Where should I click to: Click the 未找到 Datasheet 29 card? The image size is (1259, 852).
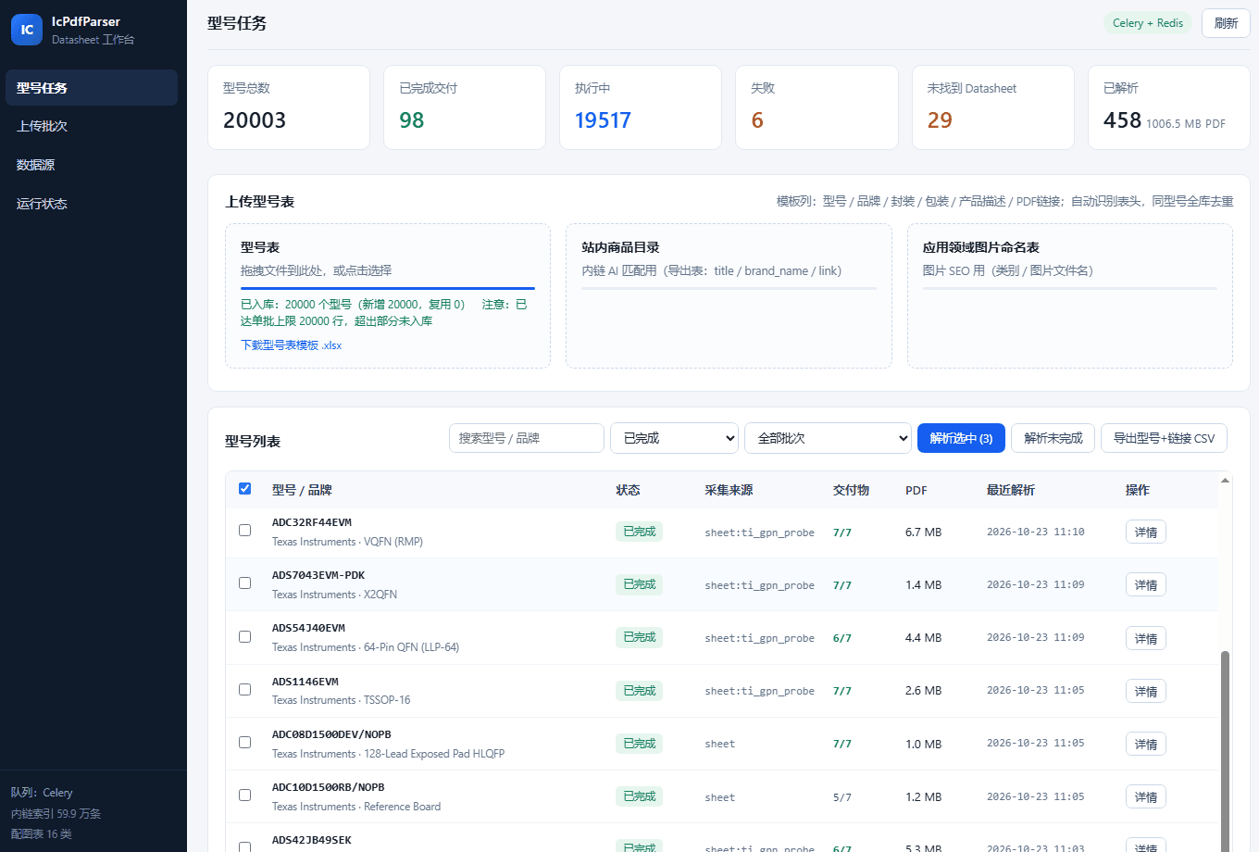993,107
